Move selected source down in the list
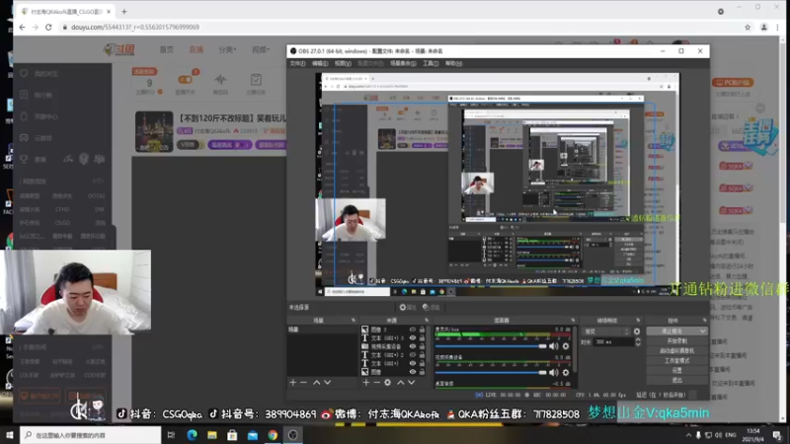 pos(412,383)
